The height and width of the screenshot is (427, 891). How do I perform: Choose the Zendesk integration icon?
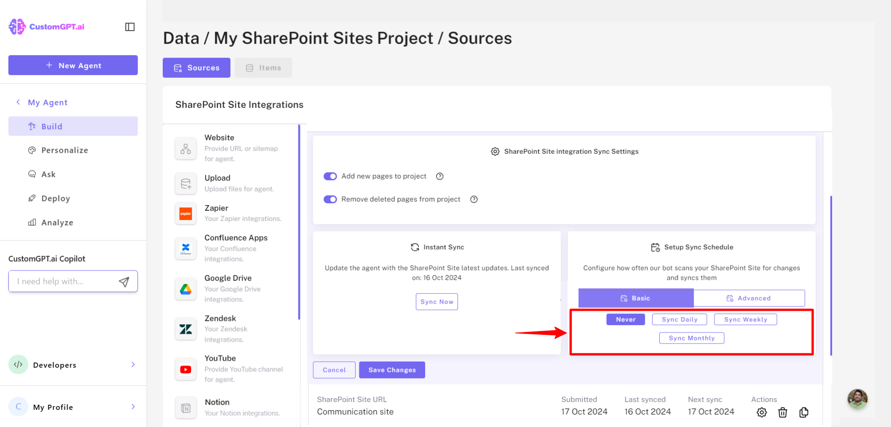(x=185, y=329)
